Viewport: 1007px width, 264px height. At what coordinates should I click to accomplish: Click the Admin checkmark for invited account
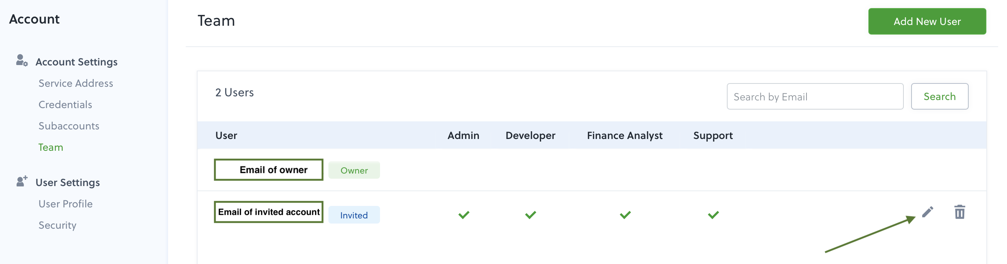[x=464, y=215]
